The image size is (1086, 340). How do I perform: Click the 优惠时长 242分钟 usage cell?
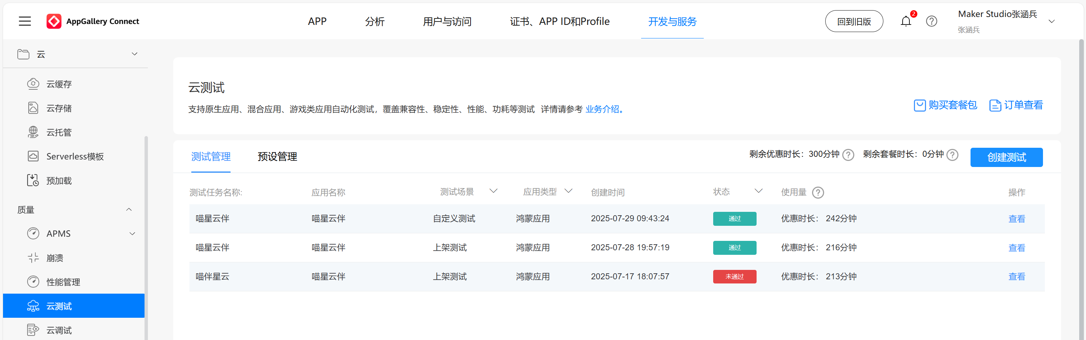click(x=819, y=218)
